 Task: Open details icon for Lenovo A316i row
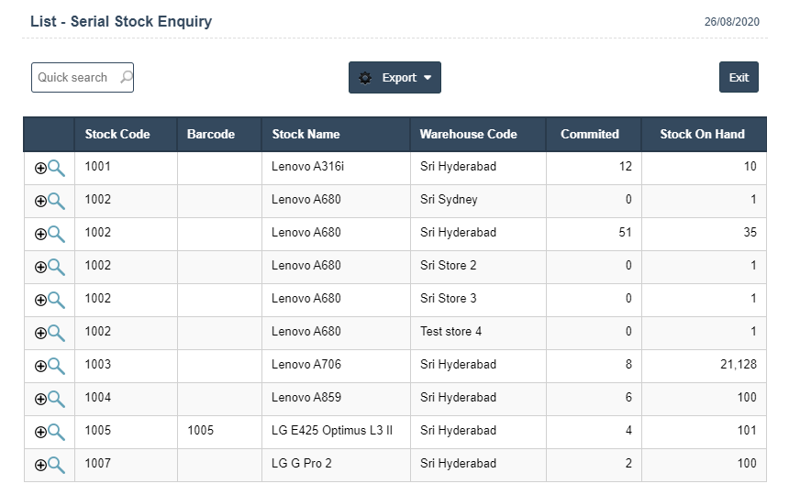(x=50, y=168)
